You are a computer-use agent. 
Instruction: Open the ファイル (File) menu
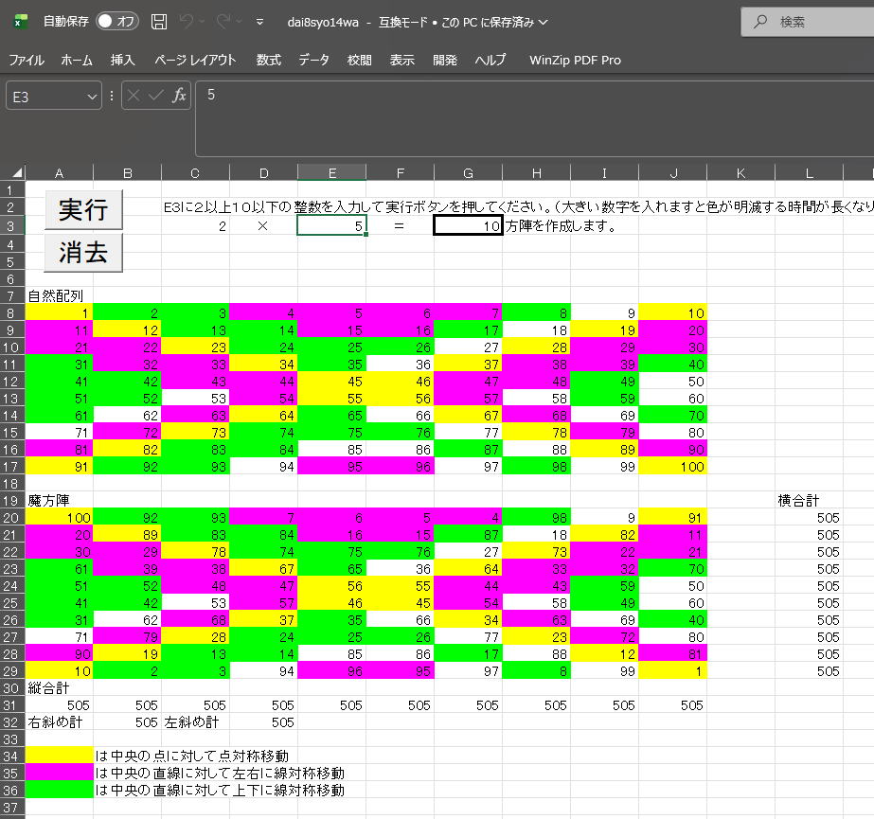click(27, 60)
